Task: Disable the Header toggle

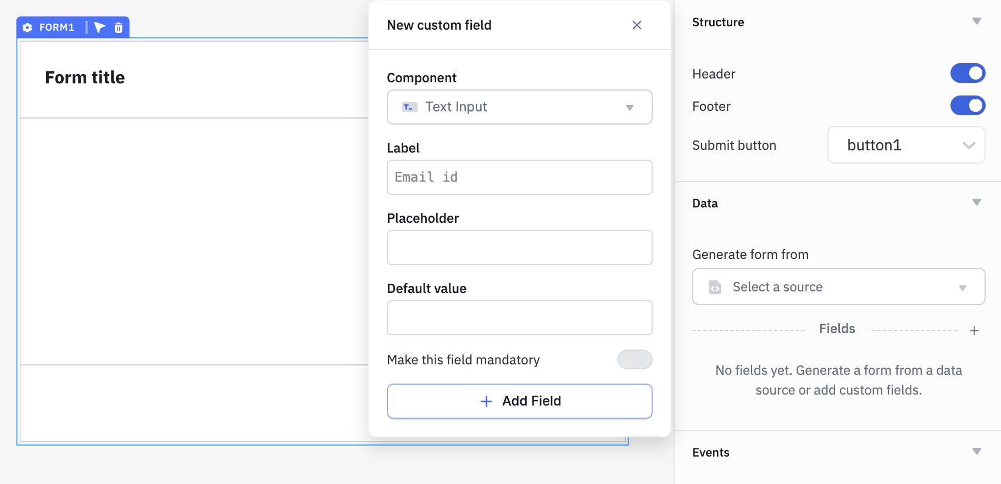Action: 968,72
